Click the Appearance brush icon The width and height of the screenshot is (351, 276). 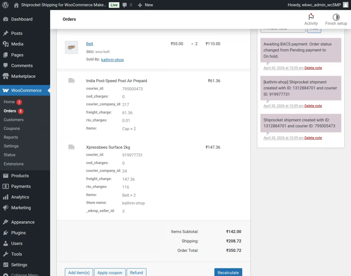pos(6,222)
